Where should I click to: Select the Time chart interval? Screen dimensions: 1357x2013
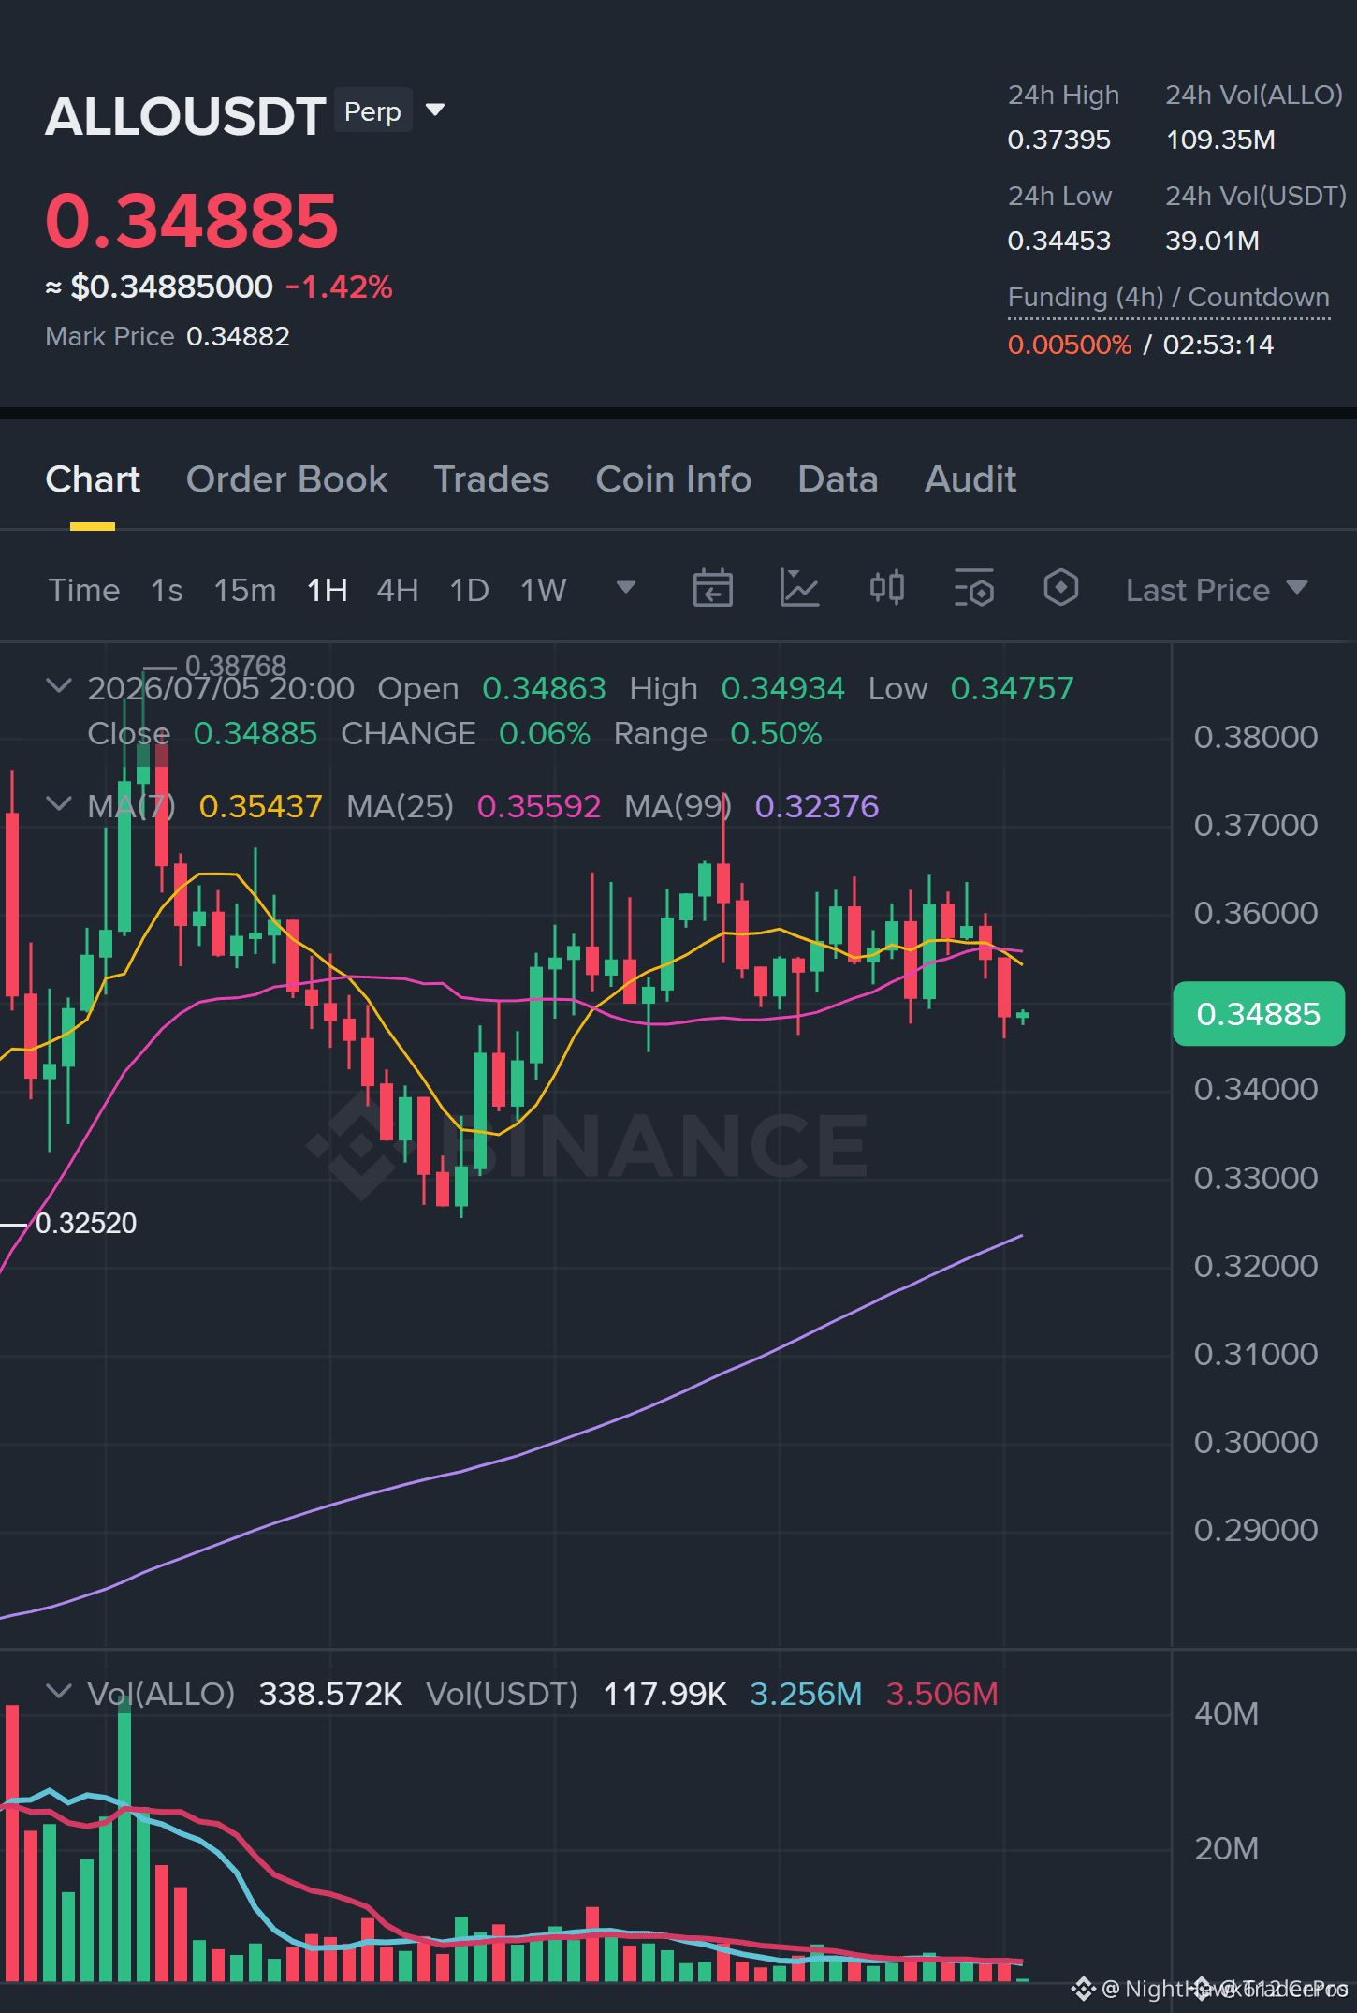point(84,590)
